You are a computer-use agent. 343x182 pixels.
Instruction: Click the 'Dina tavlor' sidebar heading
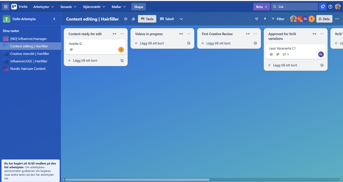(x=11, y=31)
